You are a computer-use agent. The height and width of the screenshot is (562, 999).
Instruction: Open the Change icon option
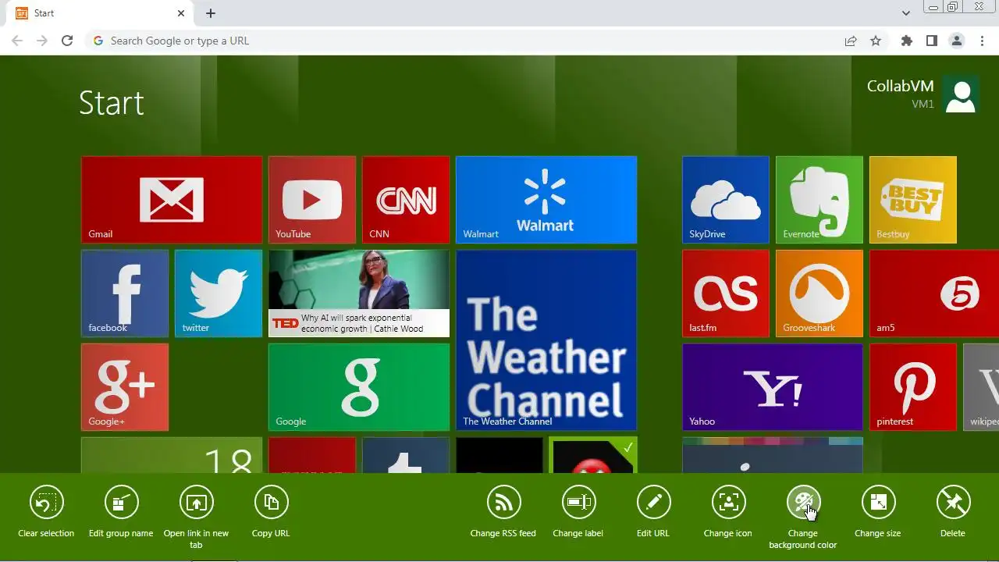(x=728, y=503)
